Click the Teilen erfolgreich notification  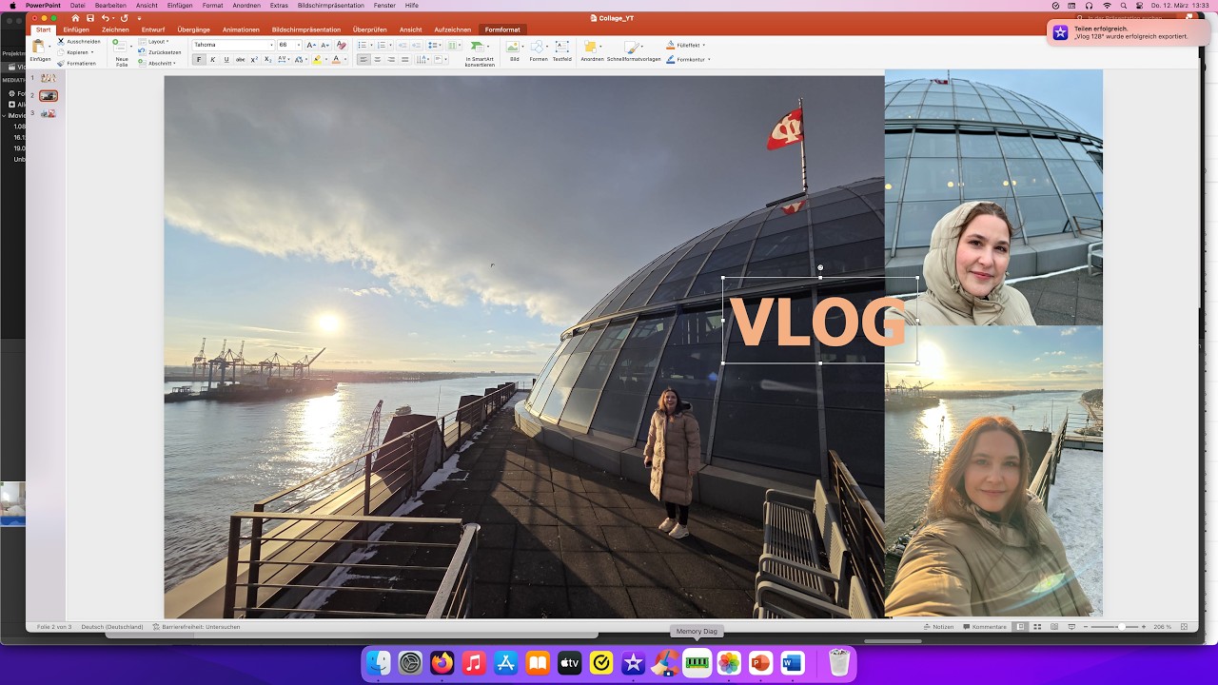point(1128,32)
